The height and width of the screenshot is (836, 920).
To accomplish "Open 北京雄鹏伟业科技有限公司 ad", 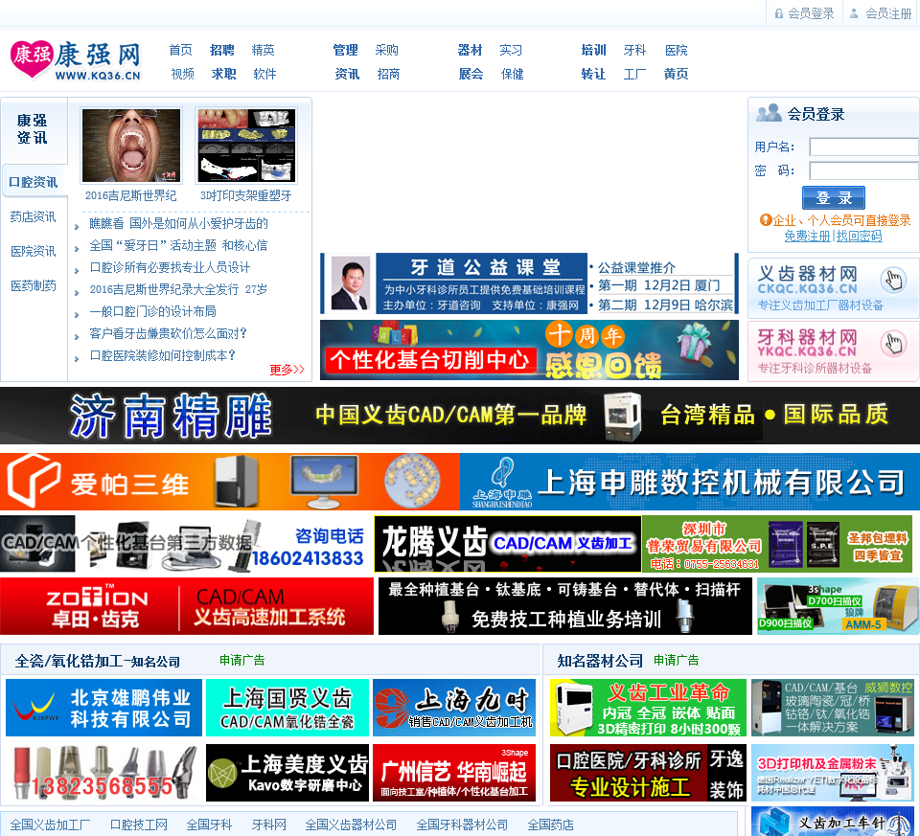I will pos(103,708).
